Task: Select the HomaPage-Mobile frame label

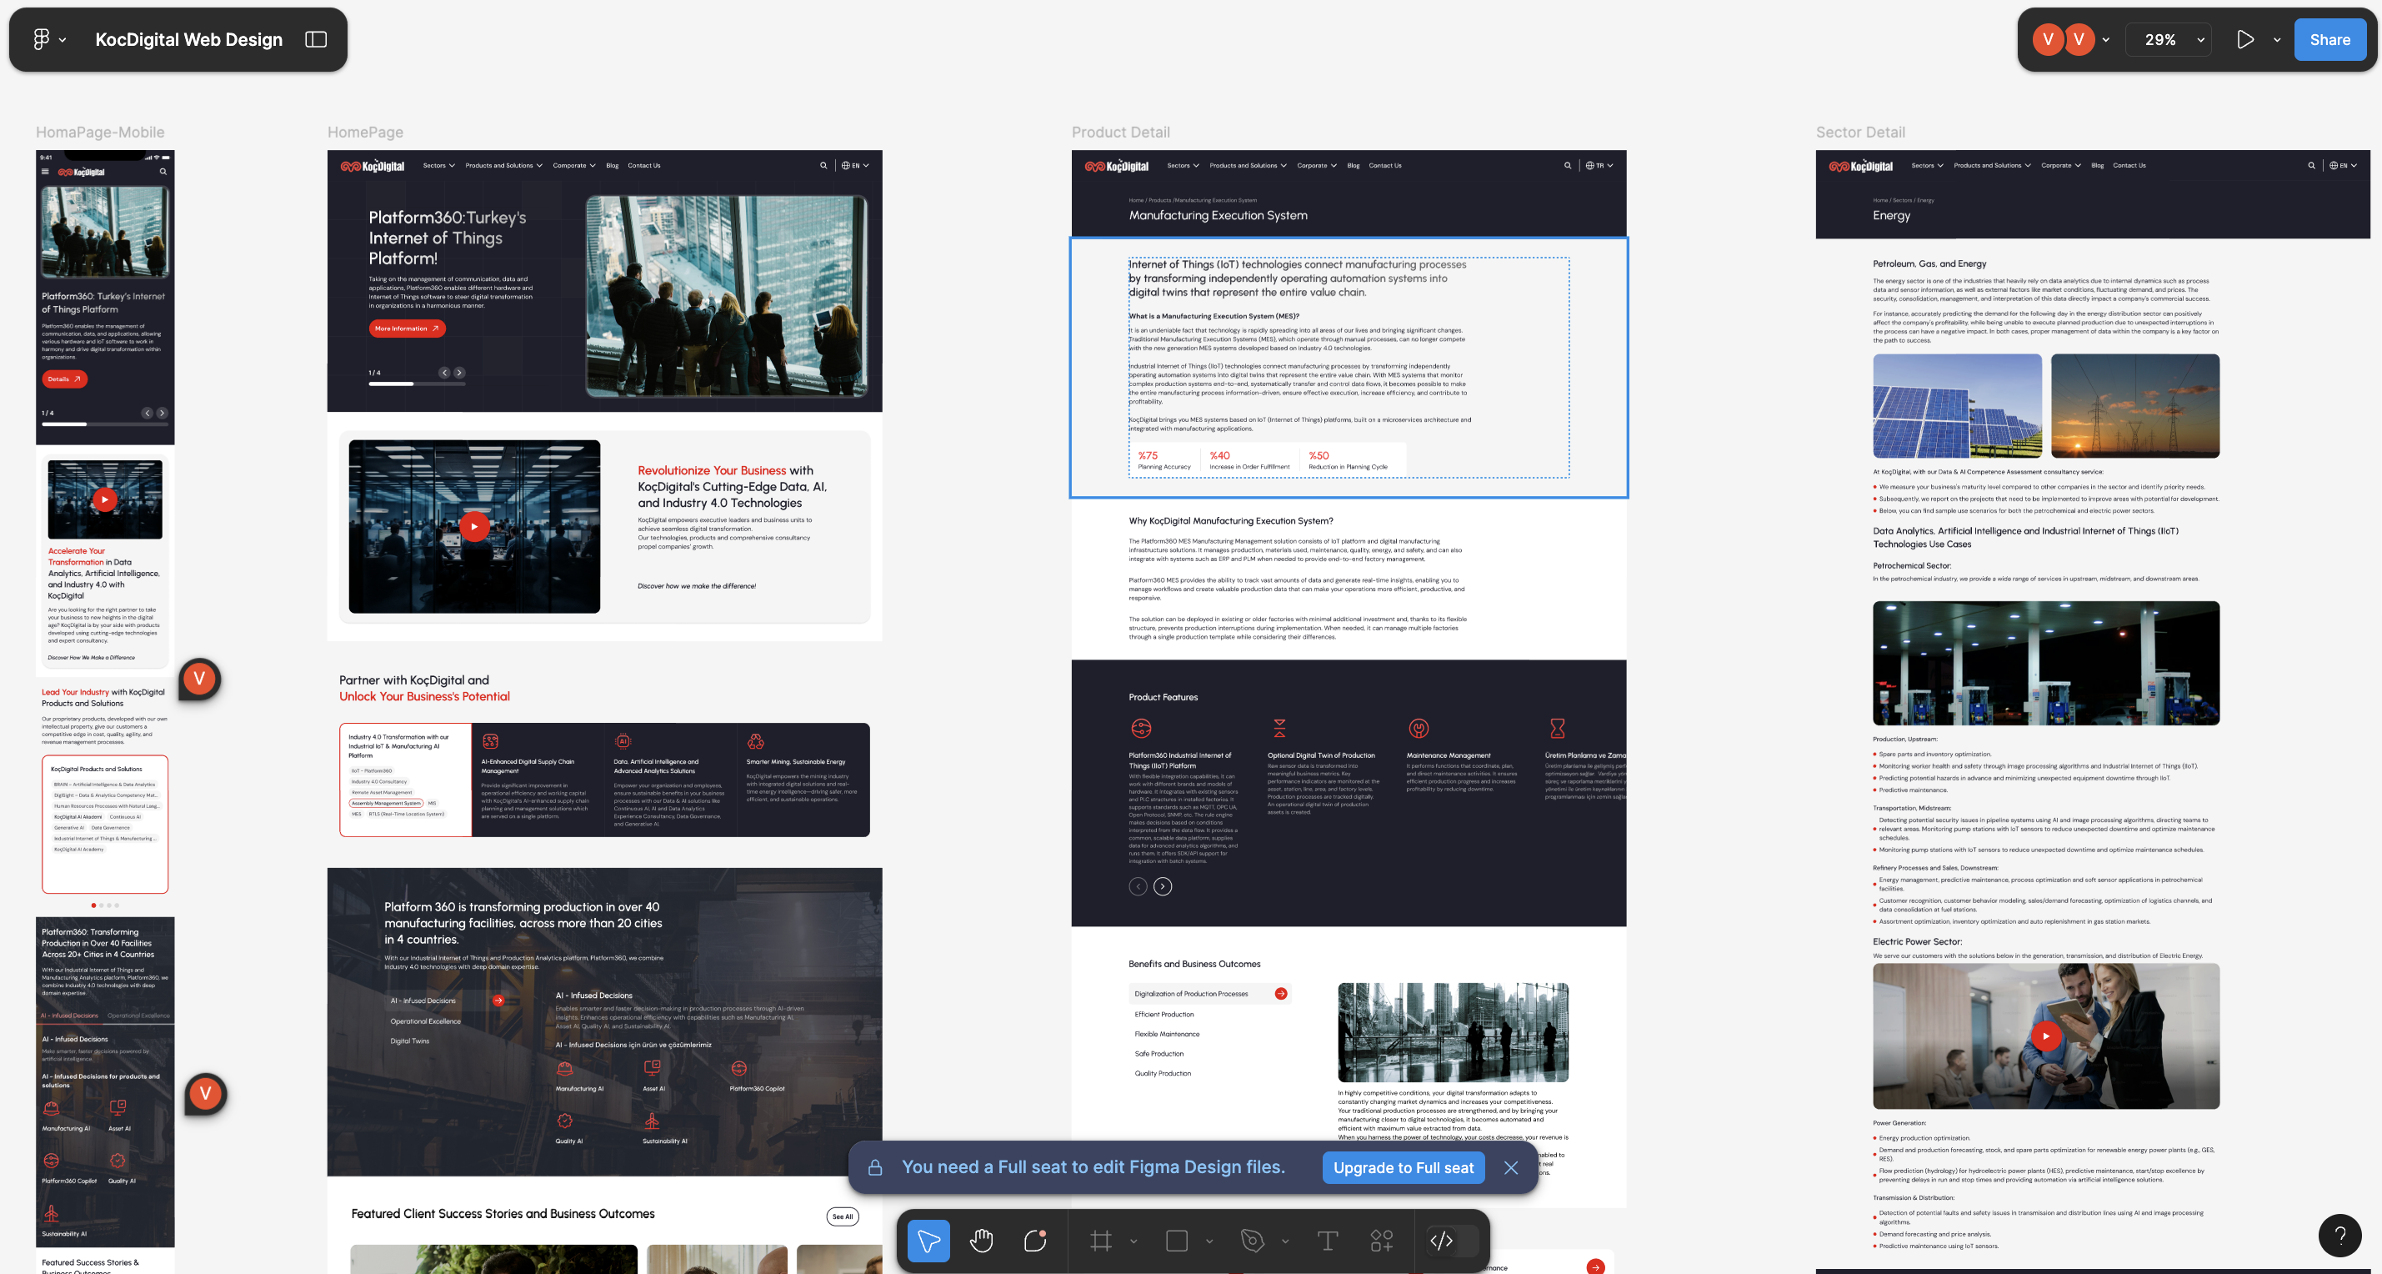Action: point(100,133)
